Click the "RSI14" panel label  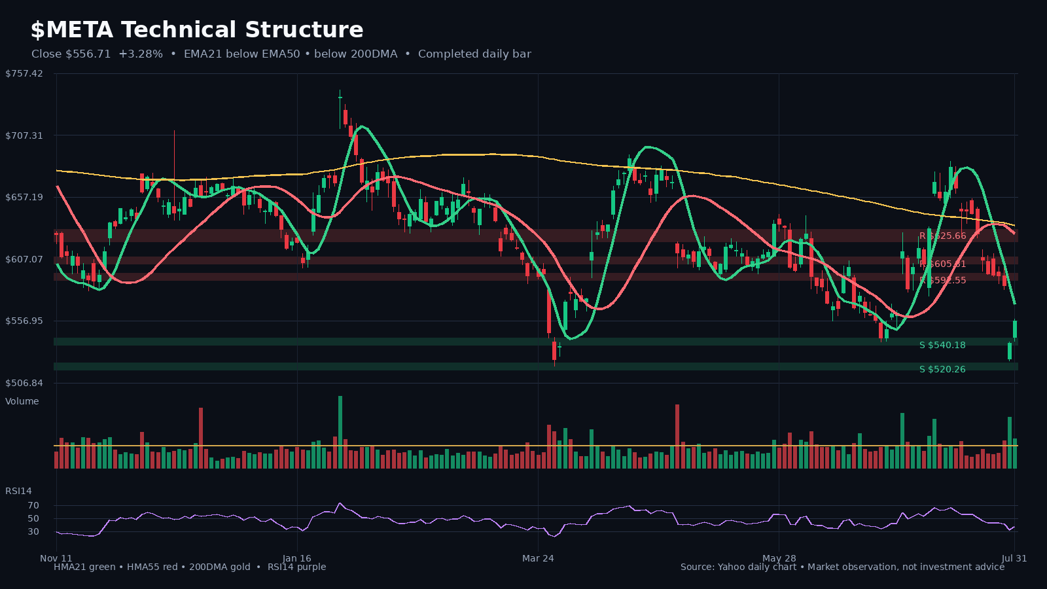(x=18, y=491)
